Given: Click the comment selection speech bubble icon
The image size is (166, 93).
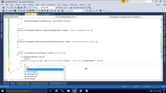Looking at the screenshot, I should coord(31,11).
